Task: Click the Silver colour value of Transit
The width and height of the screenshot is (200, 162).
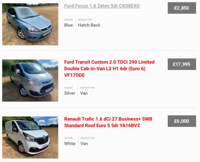Action: point(70,93)
